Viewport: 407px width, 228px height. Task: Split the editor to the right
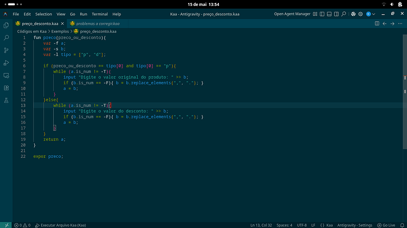coord(377,24)
